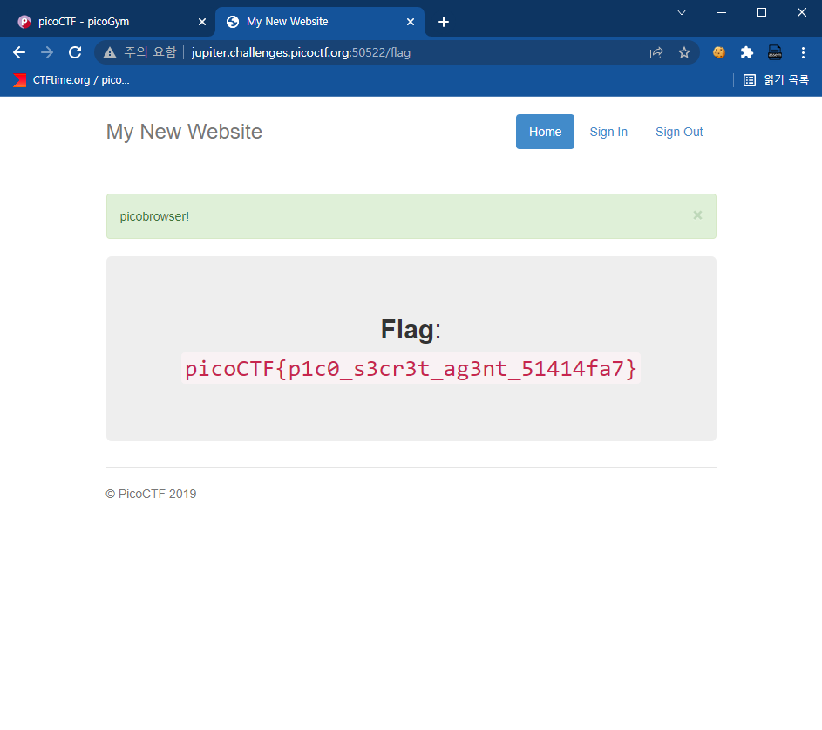822x730 pixels.
Task: Click the Home nav button
Action: tap(545, 132)
